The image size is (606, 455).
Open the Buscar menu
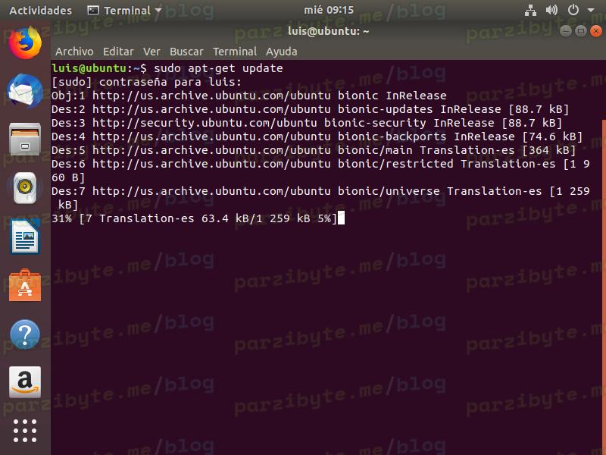coord(186,52)
